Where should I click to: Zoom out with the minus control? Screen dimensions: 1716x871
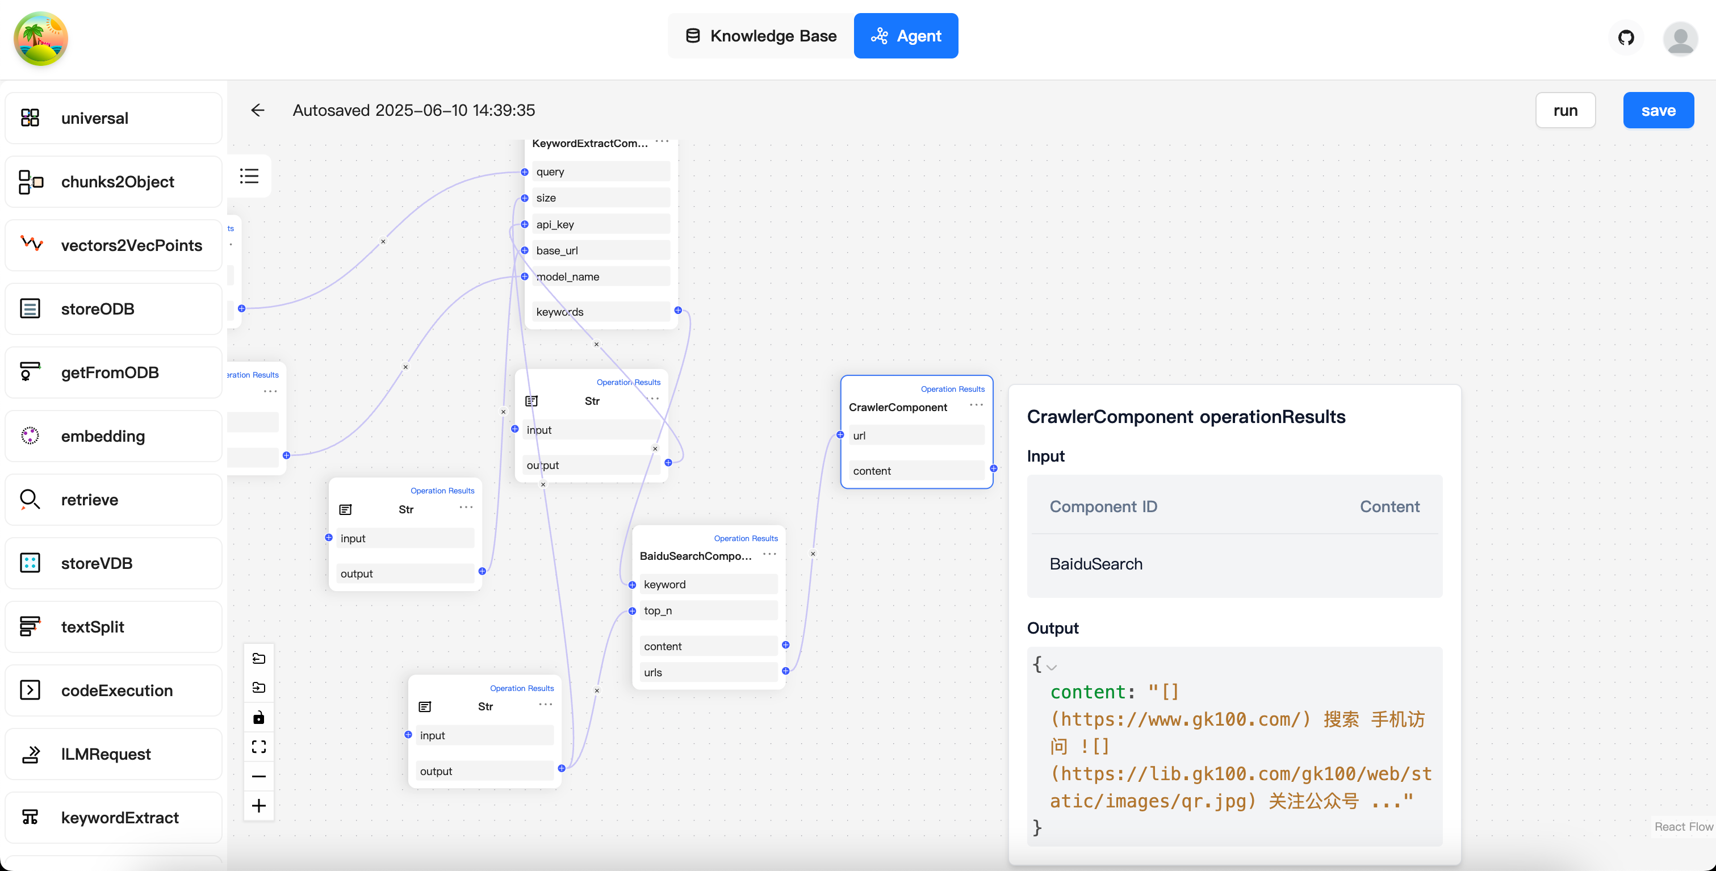[258, 776]
